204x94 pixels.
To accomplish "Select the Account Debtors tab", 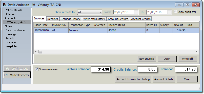I will tap(118, 19).
